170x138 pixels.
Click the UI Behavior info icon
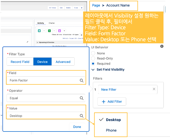click(162, 46)
